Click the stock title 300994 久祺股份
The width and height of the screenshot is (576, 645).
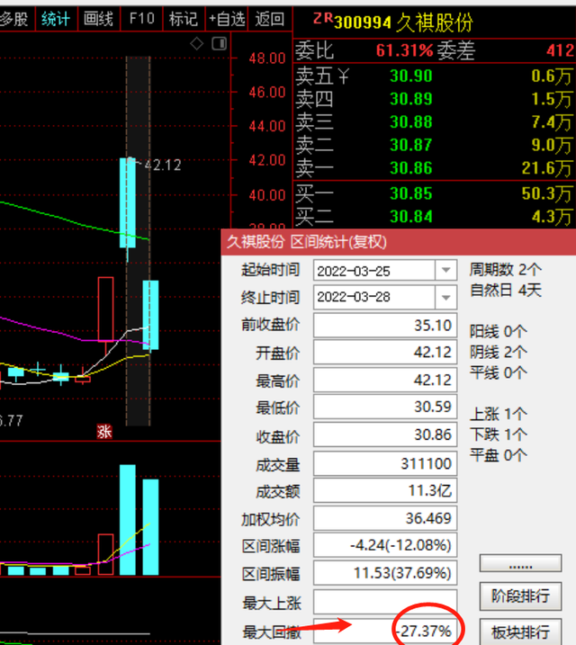[x=403, y=22]
